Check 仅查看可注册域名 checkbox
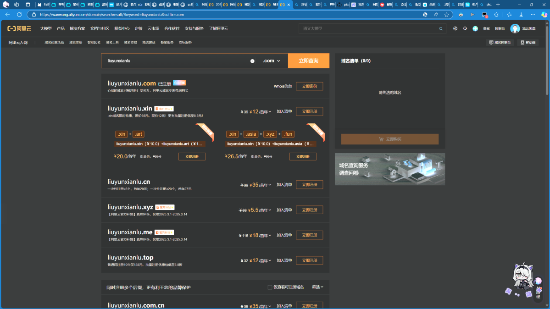Viewport: 550px width, 309px height. [x=270, y=287]
